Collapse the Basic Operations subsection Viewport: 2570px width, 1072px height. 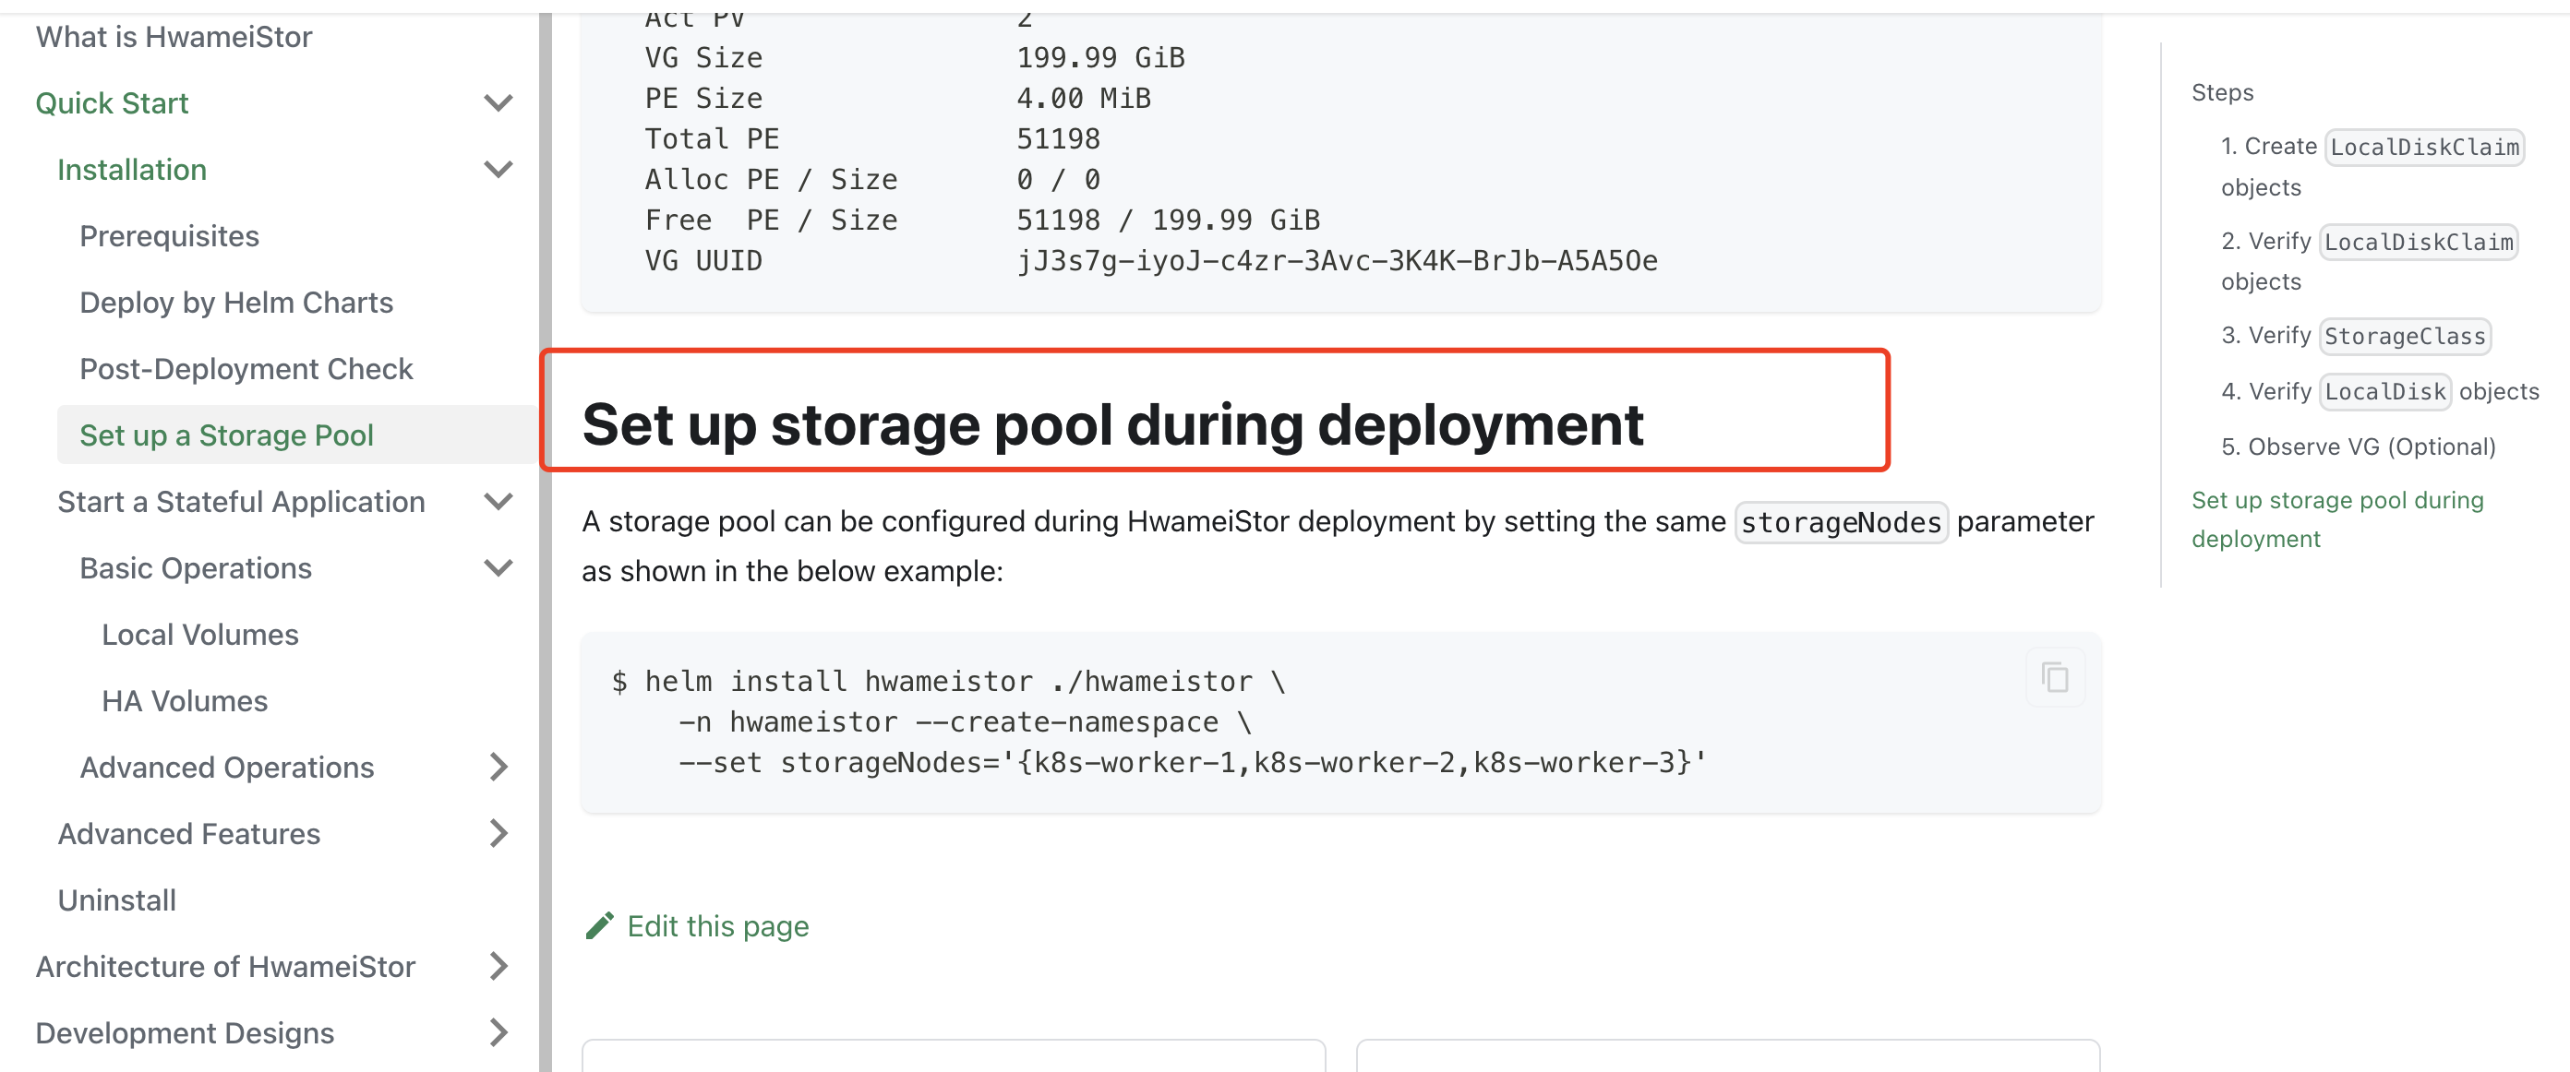498,567
